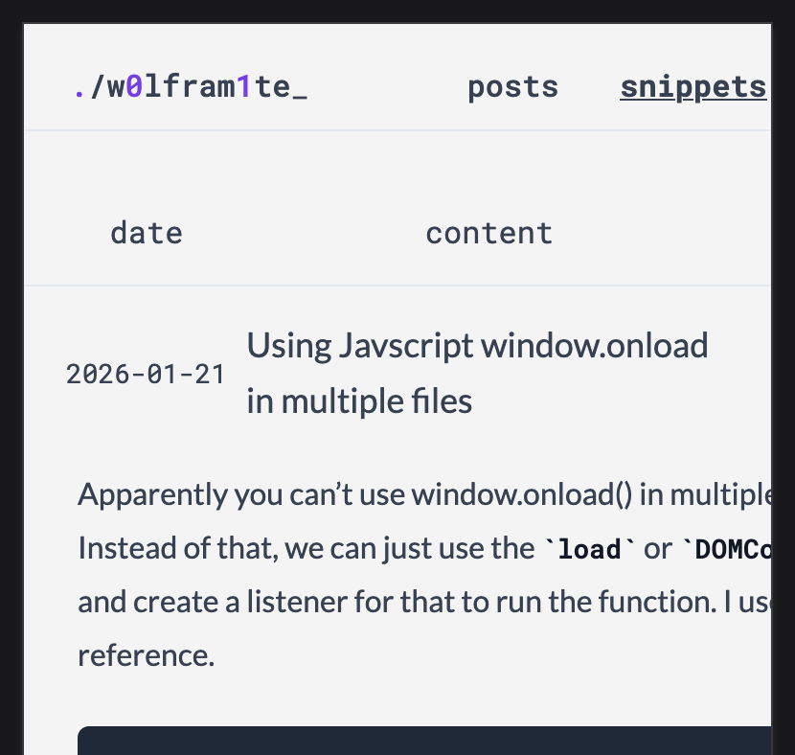Open the posts navigation link
Screen dimensions: 795x755
coord(512,87)
